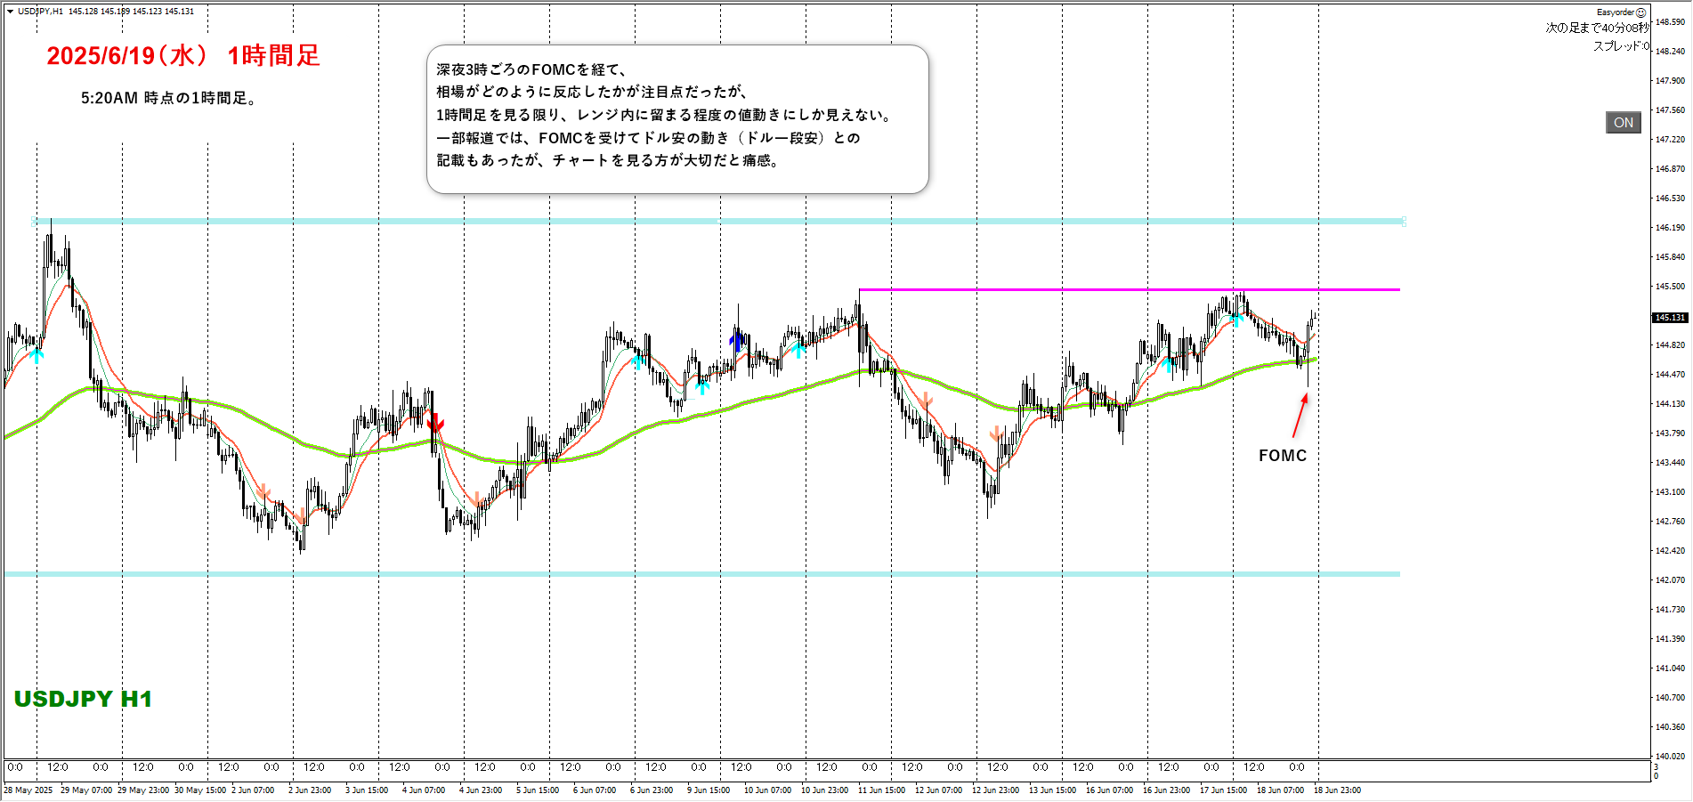This screenshot has width=1693, height=802.
Task: Open the dropdown triangle beside USDJPY,H1
Action: click(10, 12)
